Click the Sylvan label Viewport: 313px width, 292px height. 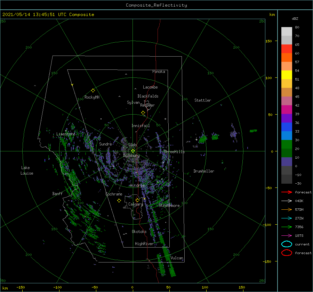133,102
